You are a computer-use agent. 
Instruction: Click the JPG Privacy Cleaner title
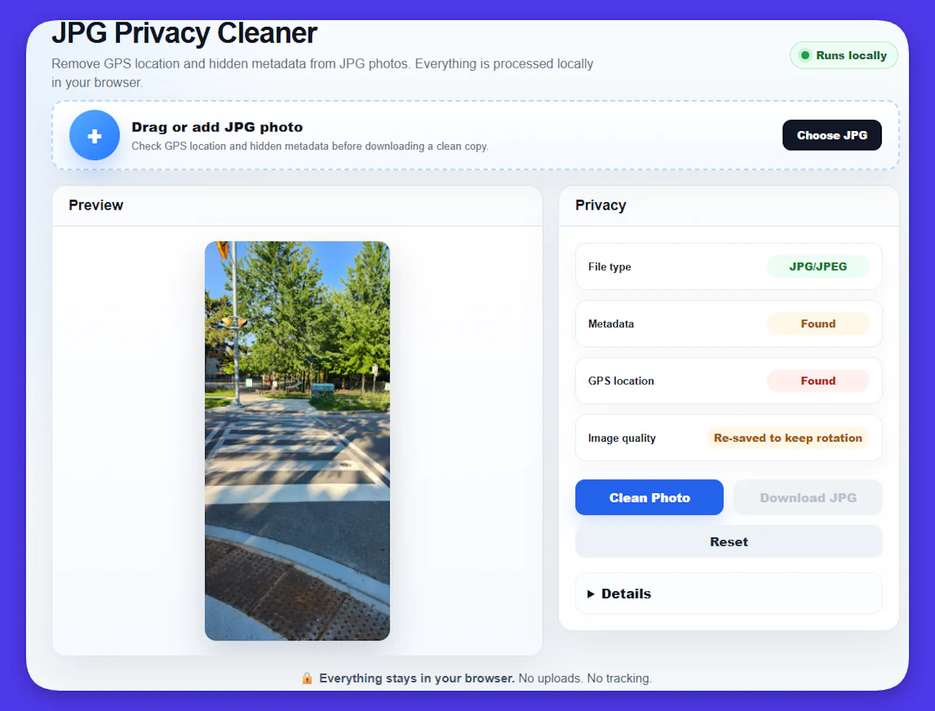click(x=184, y=33)
